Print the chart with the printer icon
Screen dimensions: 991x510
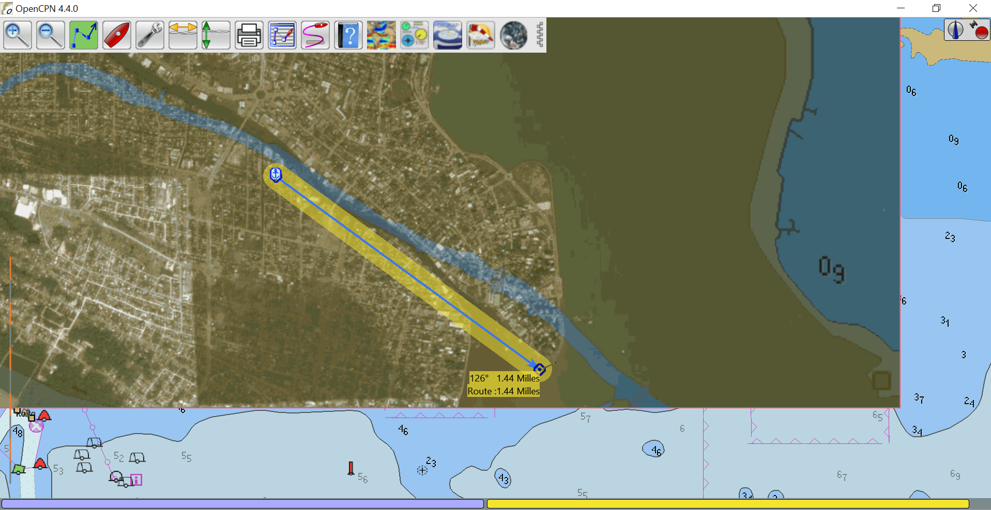point(249,35)
